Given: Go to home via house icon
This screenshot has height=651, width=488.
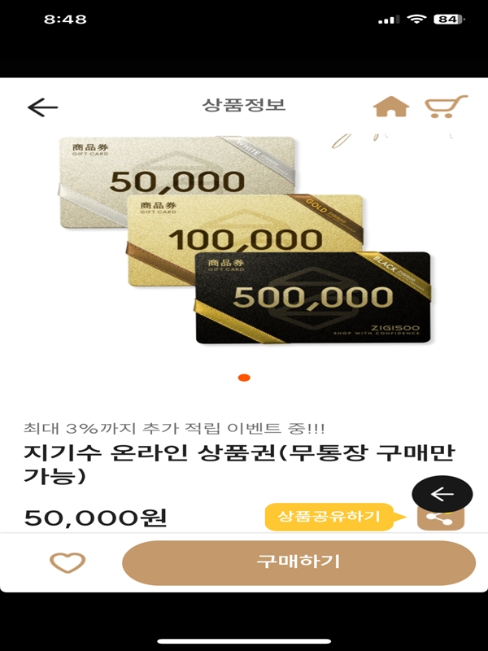Looking at the screenshot, I should click(391, 107).
